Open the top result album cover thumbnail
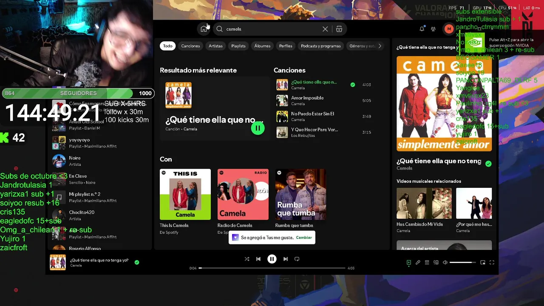Screen dimensions: 544x306 pyautogui.click(x=178, y=95)
